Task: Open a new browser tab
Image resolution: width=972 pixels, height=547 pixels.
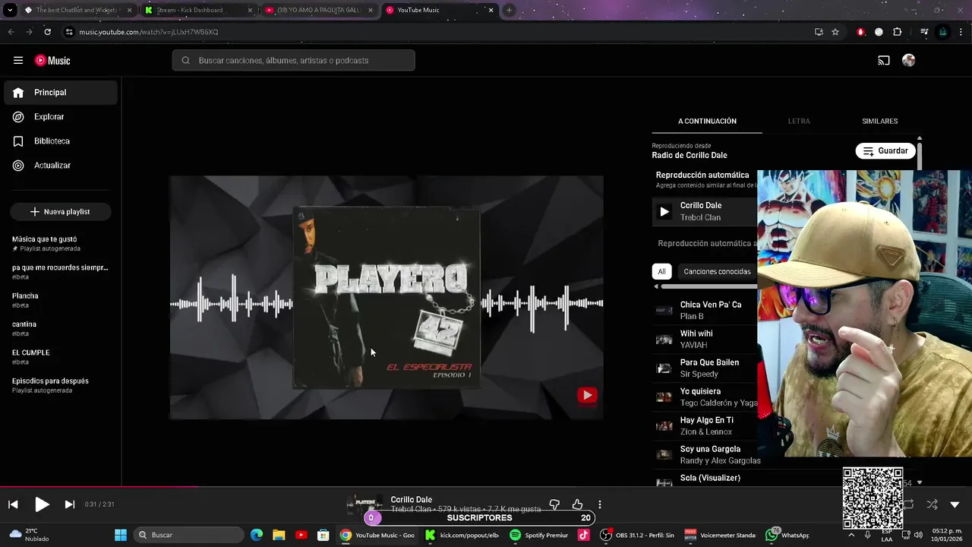Action: pos(509,10)
